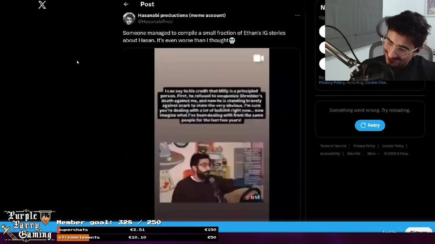Click the streamer webcam overlay
This screenshot has width=435, height=244.
[380, 40]
